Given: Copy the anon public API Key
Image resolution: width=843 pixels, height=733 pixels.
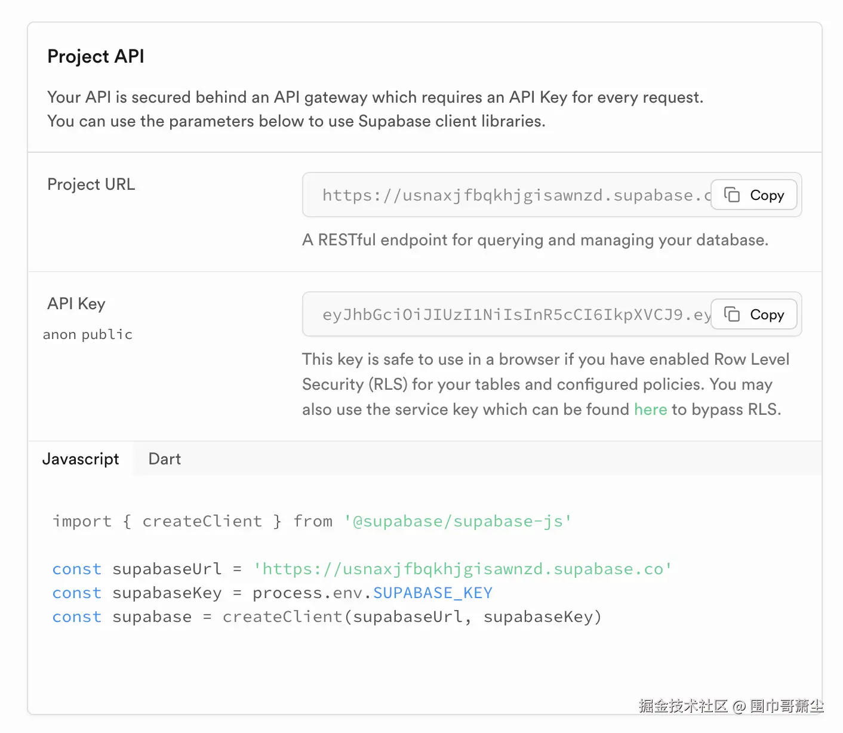Looking at the screenshot, I should point(754,315).
